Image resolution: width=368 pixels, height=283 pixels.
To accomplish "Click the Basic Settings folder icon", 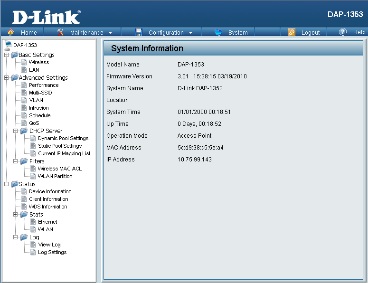I will pos(15,55).
